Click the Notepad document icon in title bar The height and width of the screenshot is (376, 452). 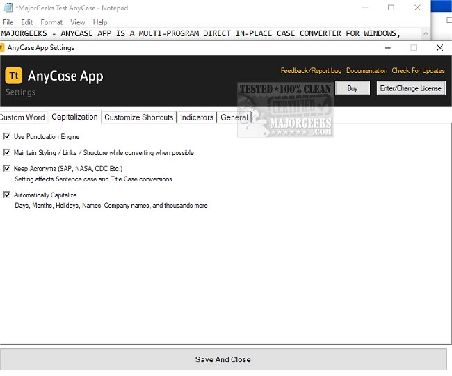tap(8, 8)
